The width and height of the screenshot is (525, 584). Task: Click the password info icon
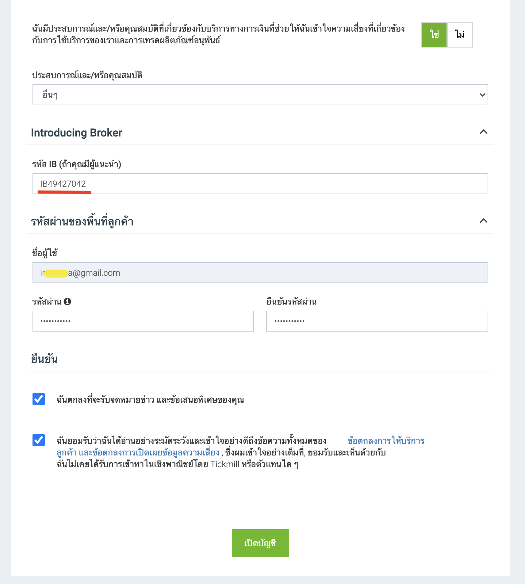67,302
